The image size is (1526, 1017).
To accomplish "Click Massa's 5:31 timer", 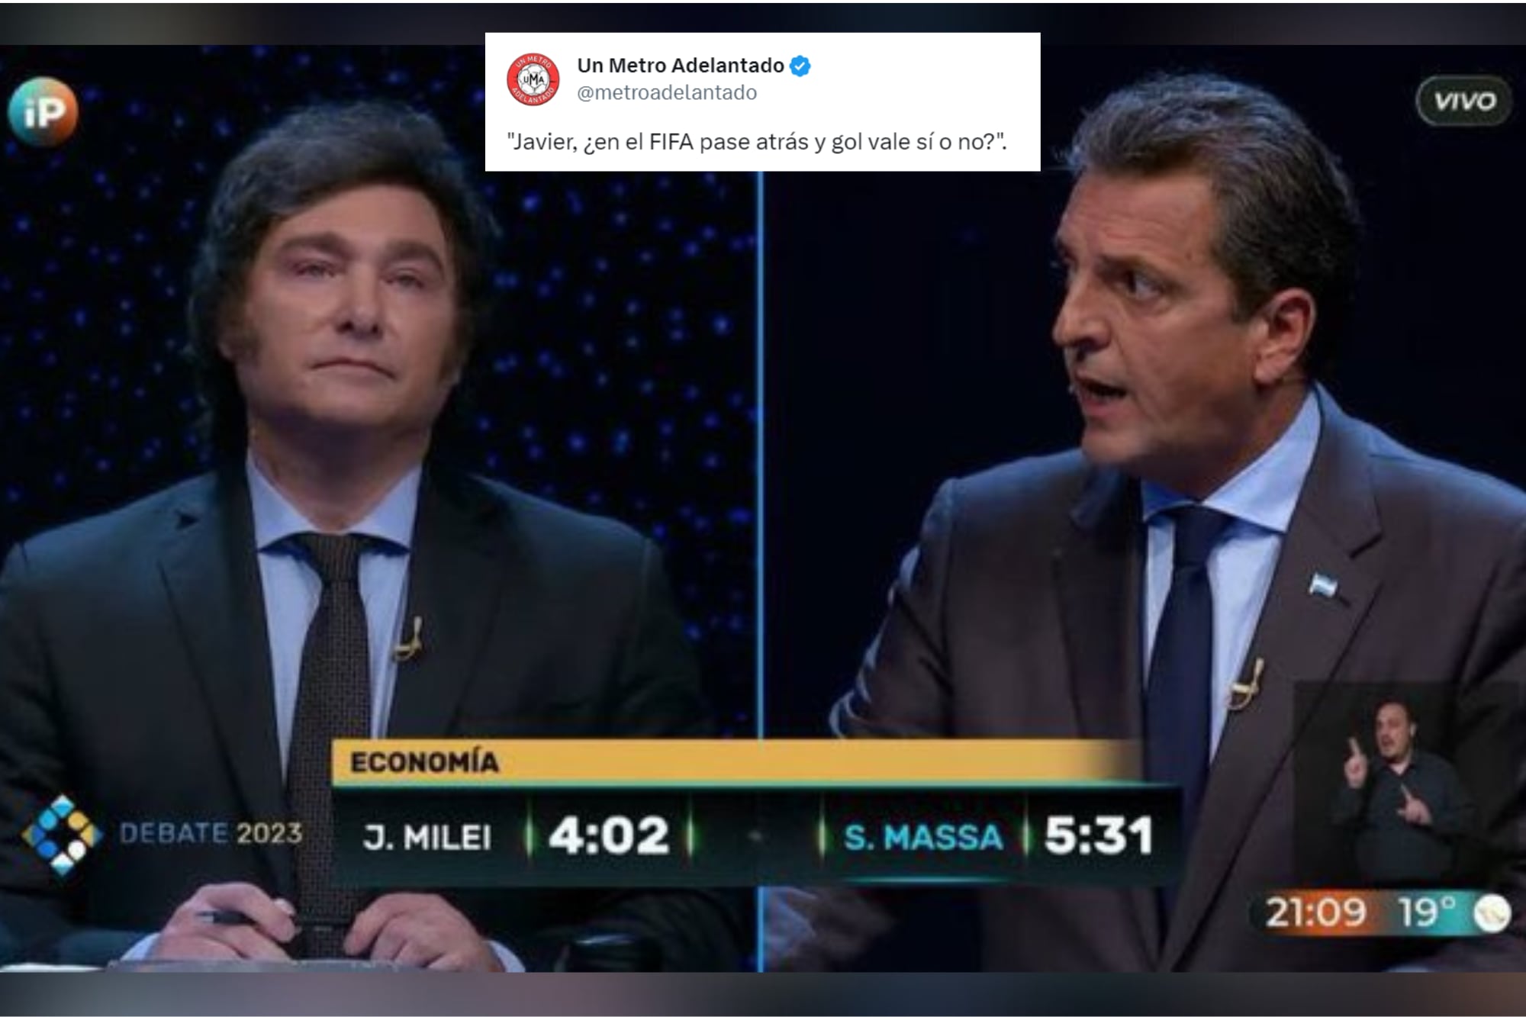I will (1099, 835).
